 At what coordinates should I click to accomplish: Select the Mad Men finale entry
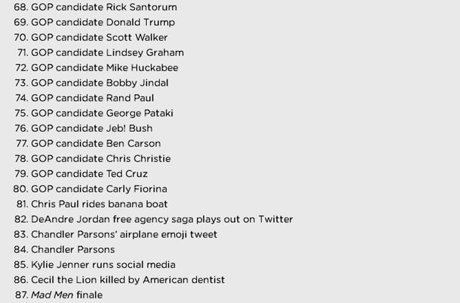(x=59, y=295)
